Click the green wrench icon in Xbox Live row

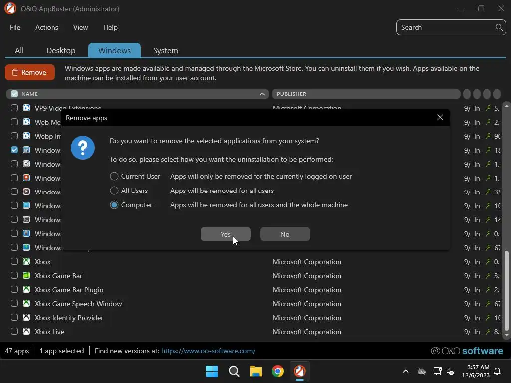coord(488,331)
